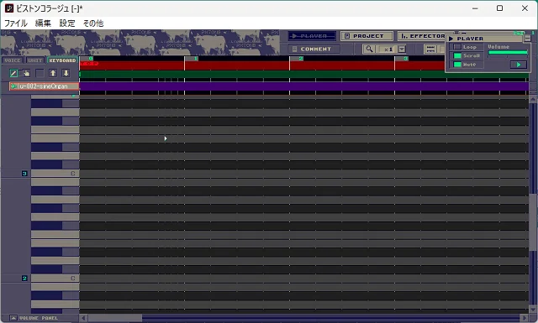Screen dimensions: 538x323
Task: Select the pencil draw tool
Action: tap(13, 73)
